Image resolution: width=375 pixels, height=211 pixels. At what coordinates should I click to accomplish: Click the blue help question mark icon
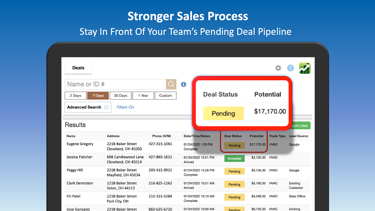pyautogui.click(x=290, y=68)
